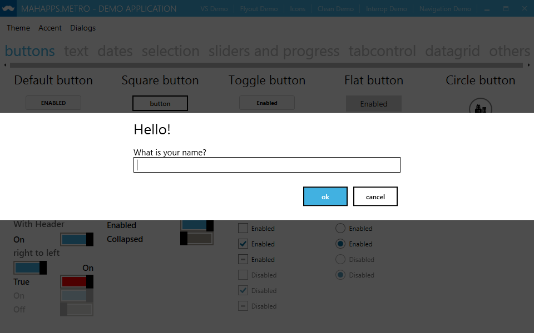Flip the 'right to left' toggle switch
The image size is (534, 333).
(29, 267)
